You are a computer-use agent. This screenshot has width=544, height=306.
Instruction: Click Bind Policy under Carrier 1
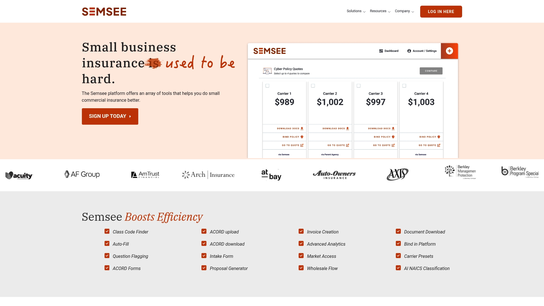click(x=293, y=137)
